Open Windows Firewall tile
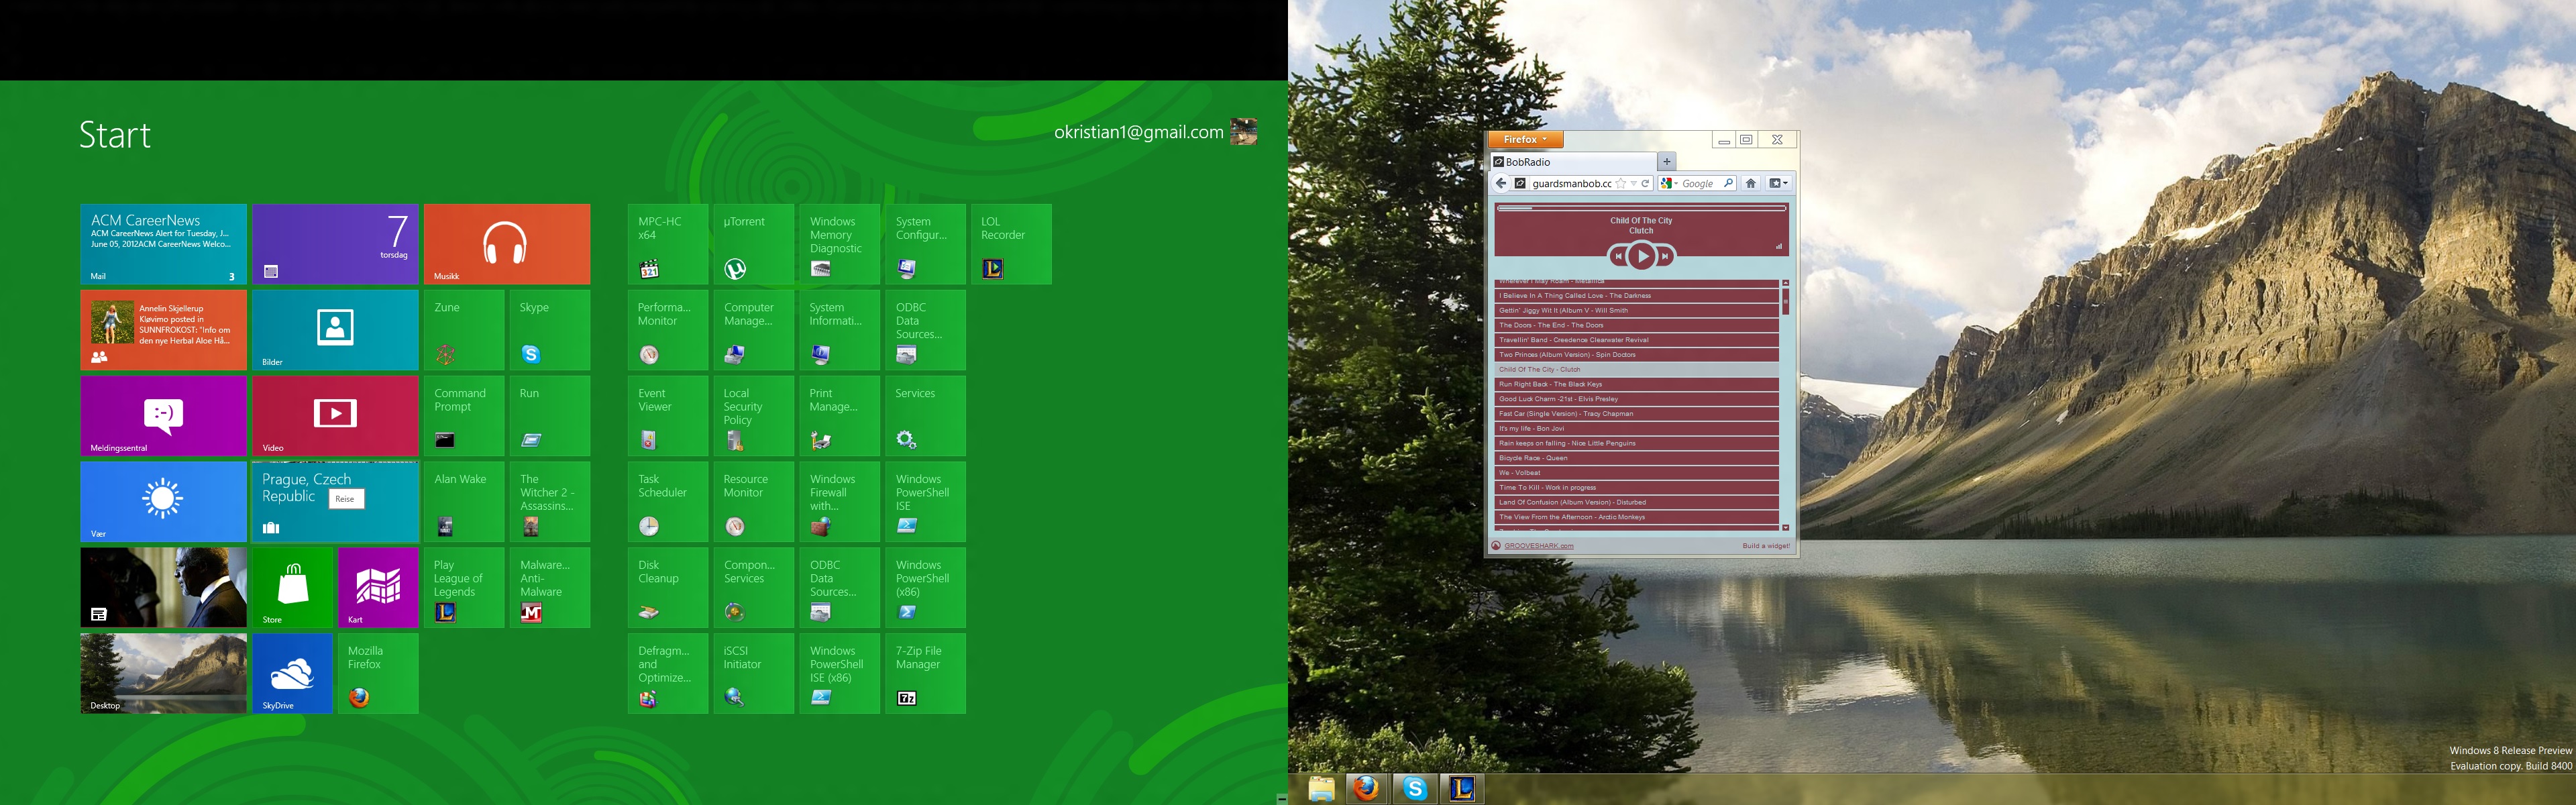This screenshot has height=805, width=2576. click(x=840, y=502)
